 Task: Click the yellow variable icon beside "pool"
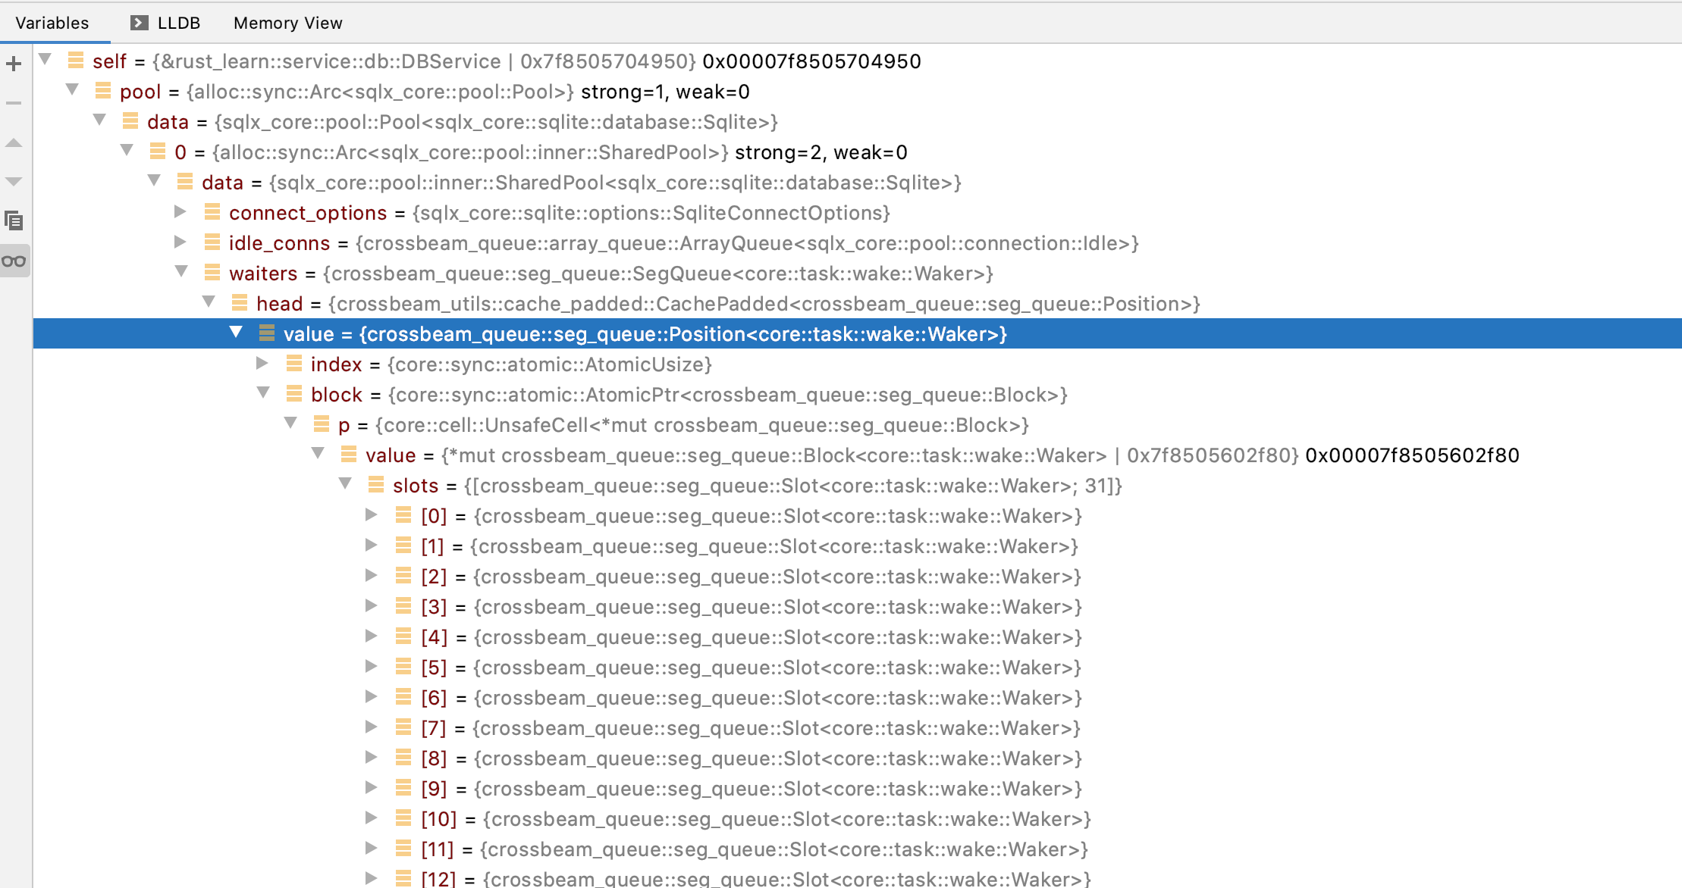pos(102,92)
